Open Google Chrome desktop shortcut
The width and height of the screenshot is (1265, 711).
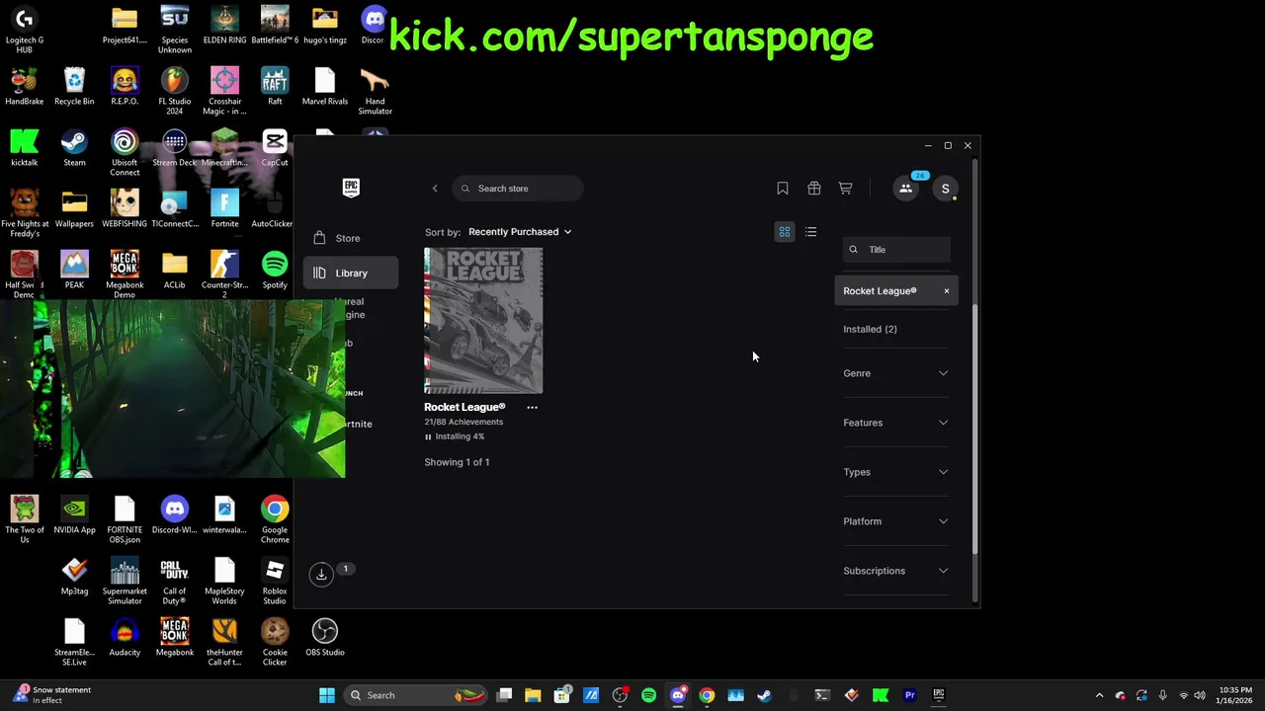(275, 519)
